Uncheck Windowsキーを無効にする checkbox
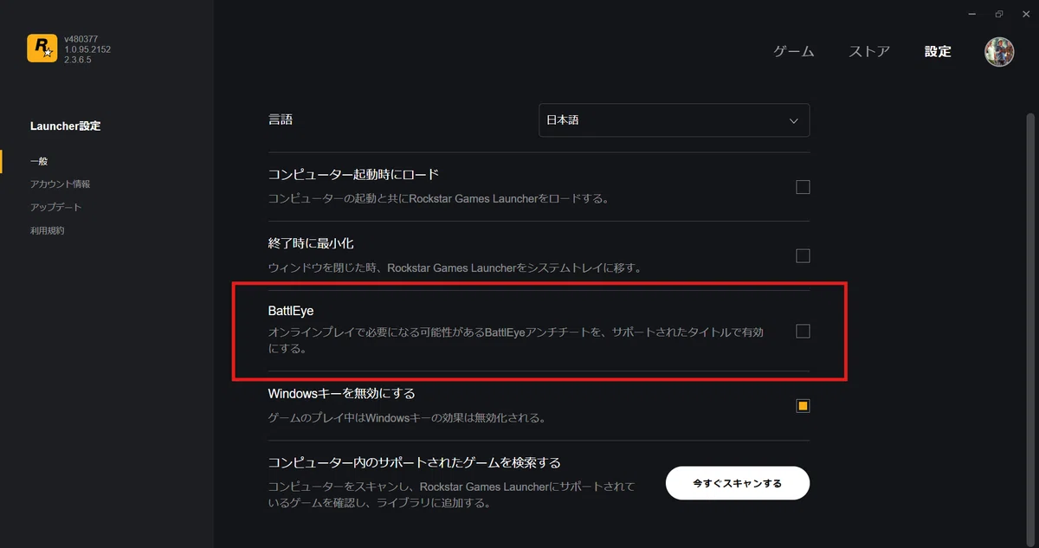The height and width of the screenshot is (548, 1039). (803, 406)
